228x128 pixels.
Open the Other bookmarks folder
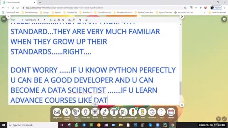click(217, 12)
